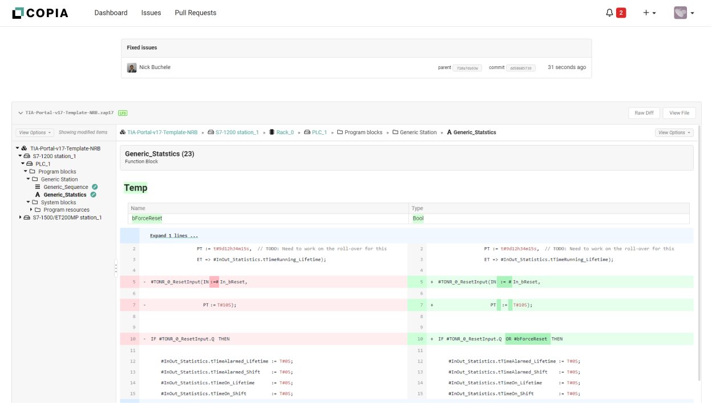Open the notifications bell

(609, 13)
